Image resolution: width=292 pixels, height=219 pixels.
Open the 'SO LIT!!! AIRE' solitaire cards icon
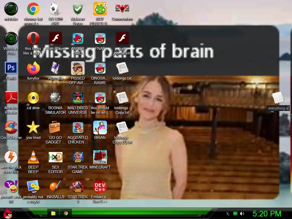click(x=55, y=9)
